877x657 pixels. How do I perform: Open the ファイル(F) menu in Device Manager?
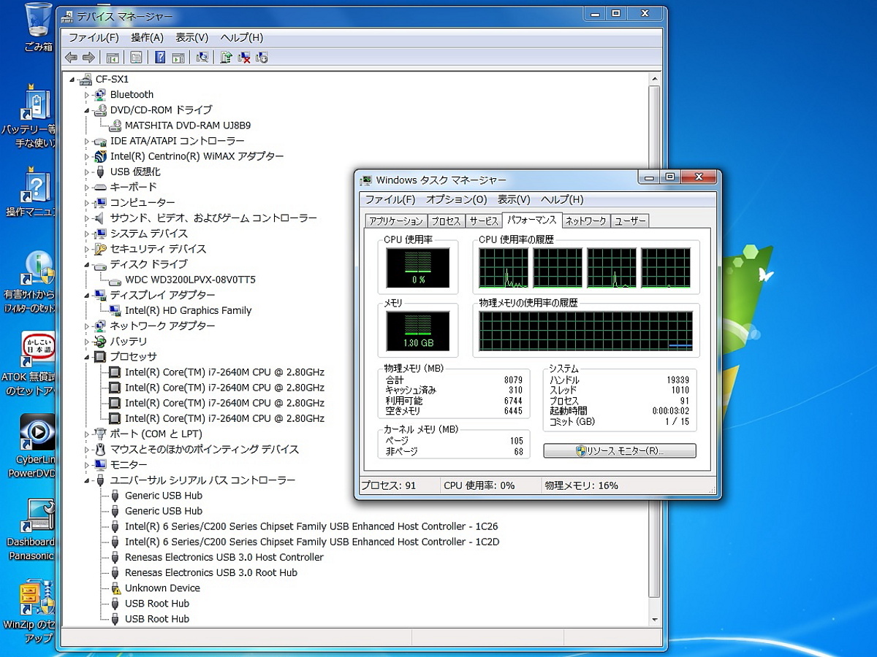[94, 37]
